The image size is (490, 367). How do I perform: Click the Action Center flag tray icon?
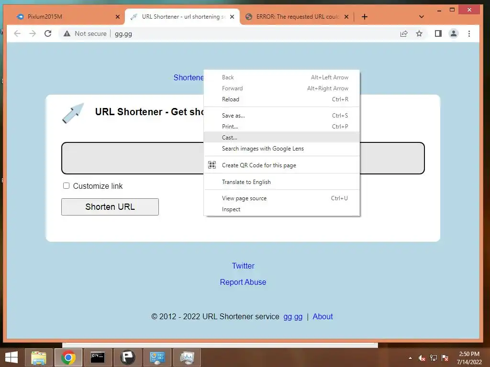(445, 358)
